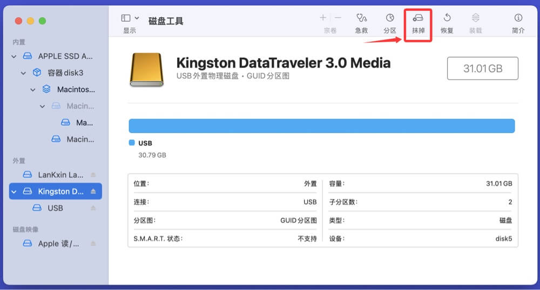Click the 磁盘工具 window title
This screenshot has height=290, width=540.
pyautogui.click(x=166, y=21)
